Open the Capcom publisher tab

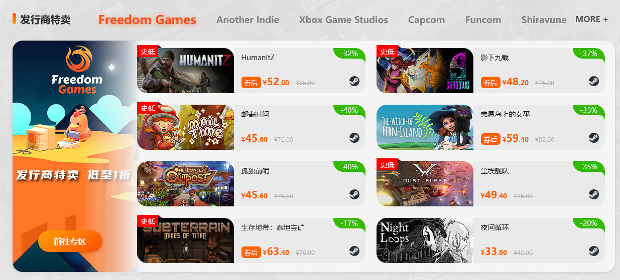(x=426, y=20)
